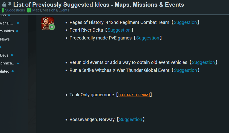Open the Suggestion link for Pages of History
Screen dimensions: 229x133
(x=185, y=22)
